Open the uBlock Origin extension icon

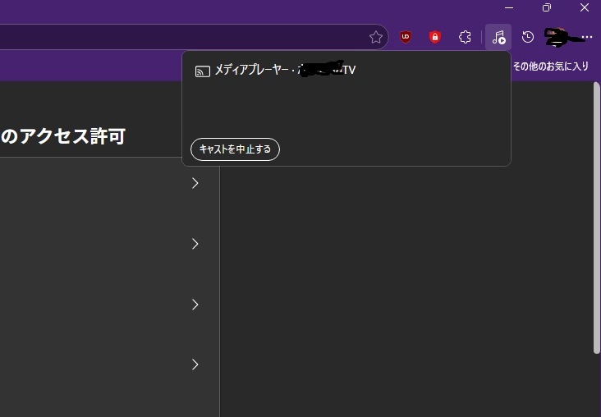coord(405,37)
